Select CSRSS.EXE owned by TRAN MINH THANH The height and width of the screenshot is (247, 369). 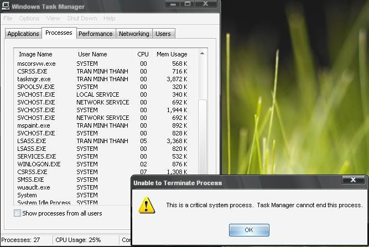click(102, 71)
